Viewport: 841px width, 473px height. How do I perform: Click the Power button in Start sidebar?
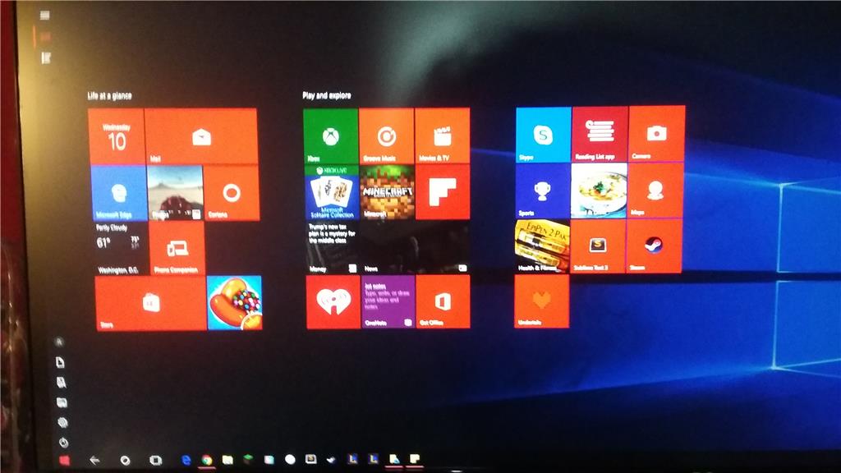63,443
